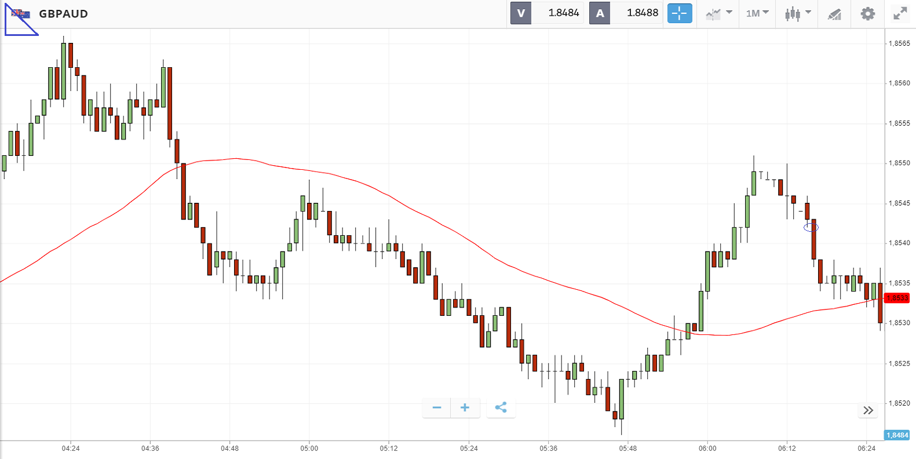916x459 pixels.
Task: Click the 1,8520 price axis label
Action: [899, 403]
